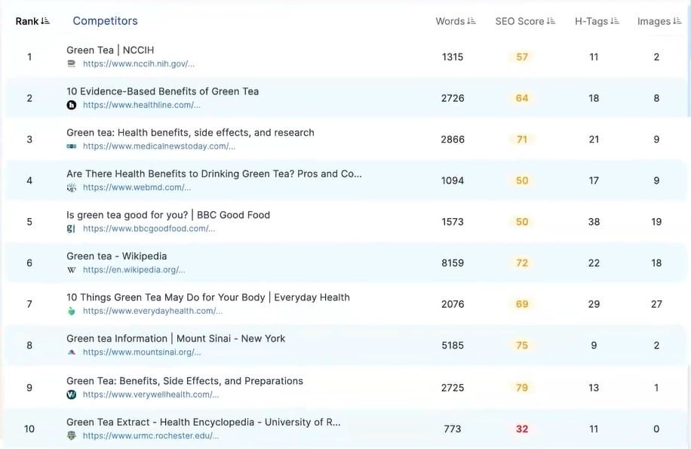Screen dimensions: 691x449
Task: Click the Rank sort icon
Action: coord(45,21)
